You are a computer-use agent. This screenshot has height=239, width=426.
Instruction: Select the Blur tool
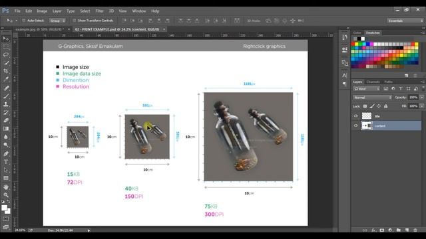pyautogui.click(x=6, y=137)
